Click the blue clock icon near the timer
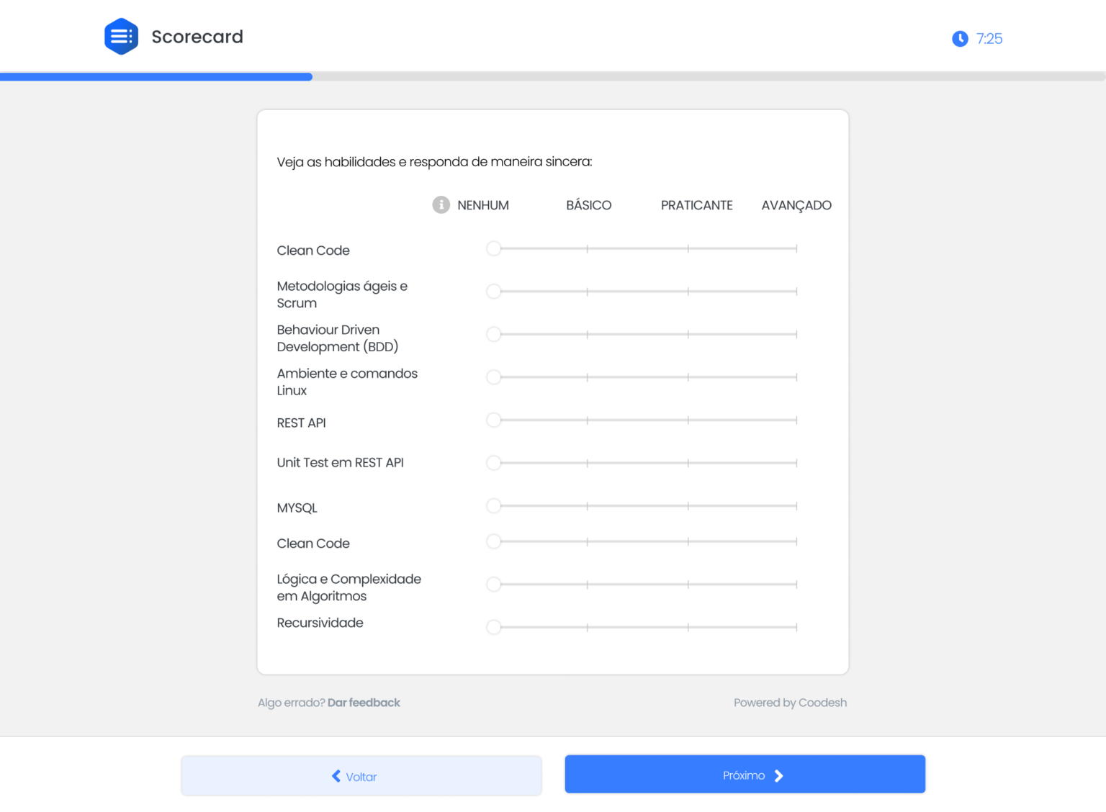This screenshot has width=1106, height=812. pyautogui.click(x=960, y=39)
